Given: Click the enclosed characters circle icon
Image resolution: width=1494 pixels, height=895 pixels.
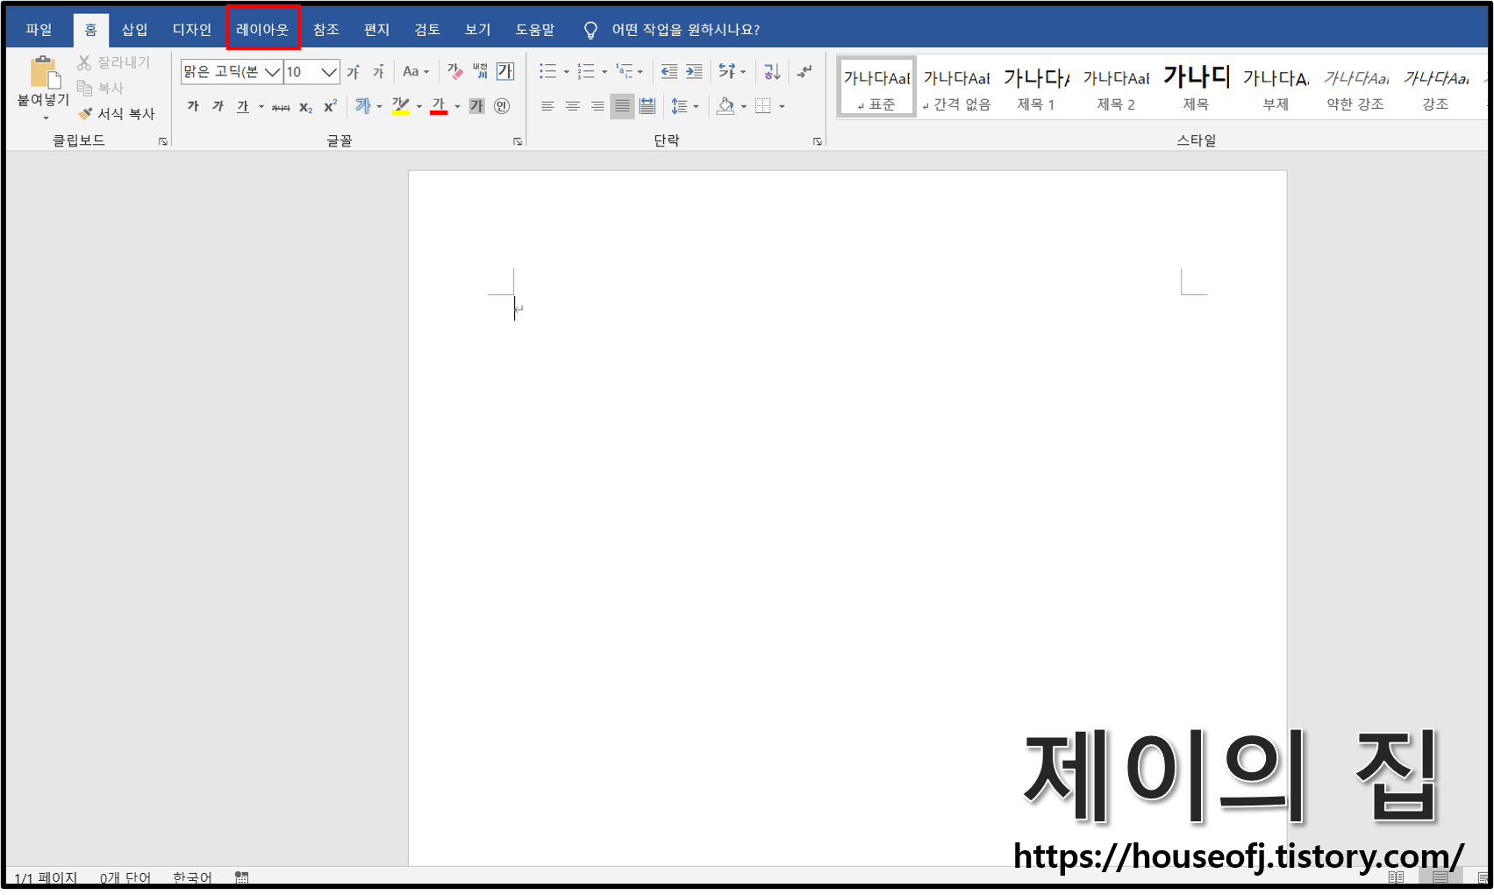Looking at the screenshot, I should [502, 106].
